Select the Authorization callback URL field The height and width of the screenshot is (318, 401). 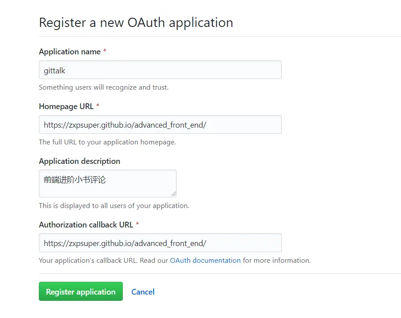(x=160, y=243)
